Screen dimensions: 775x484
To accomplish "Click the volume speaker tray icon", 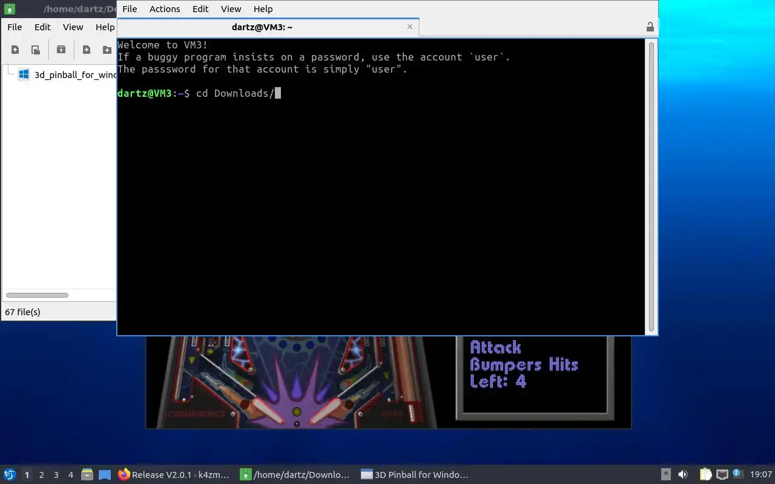I will click(x=683, y=475).
